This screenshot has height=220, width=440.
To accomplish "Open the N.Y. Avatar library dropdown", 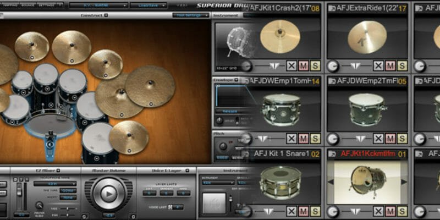I will (99, 5).
